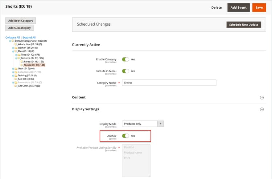Click the Pants category folder icon
The width and height of the screenshot is (272, 179).
click(22, 61)
